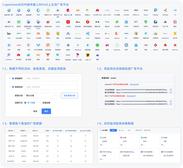Select the WiFi万能钥匙 platform icon
This screenshot has height=168, width=183.
[38, 45]
